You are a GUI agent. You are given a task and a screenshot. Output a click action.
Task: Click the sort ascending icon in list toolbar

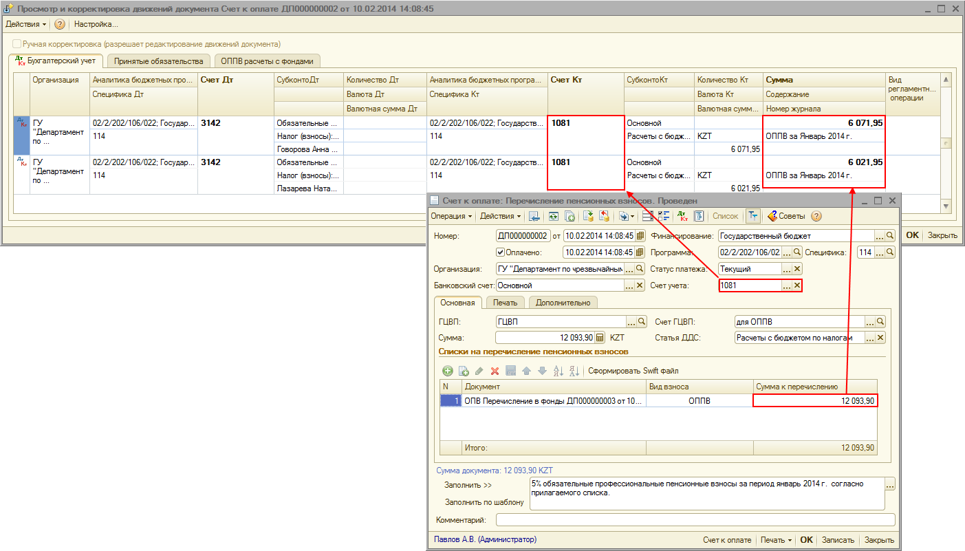pyautogui.click(x=559, y=371)
